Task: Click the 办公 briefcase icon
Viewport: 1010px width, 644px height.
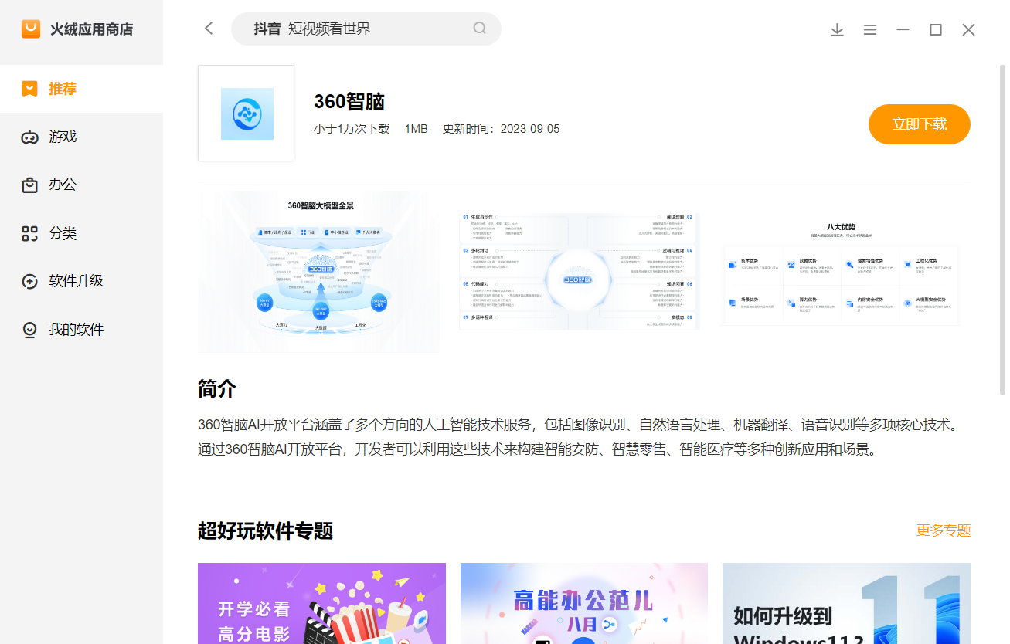Action: point(29,185)
